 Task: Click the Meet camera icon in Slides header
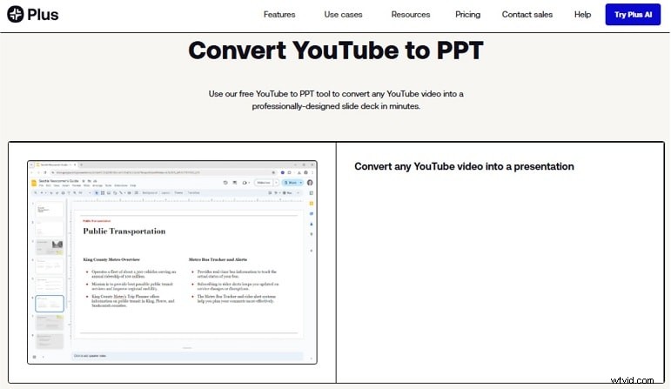[x=245, y=183]
